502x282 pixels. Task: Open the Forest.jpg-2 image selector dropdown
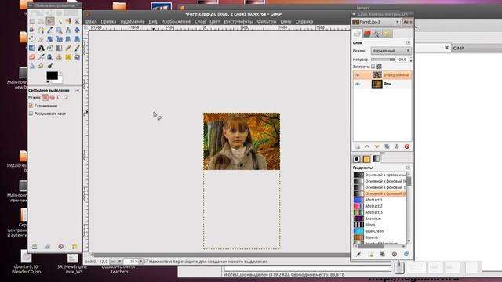(x=376, y=22)
